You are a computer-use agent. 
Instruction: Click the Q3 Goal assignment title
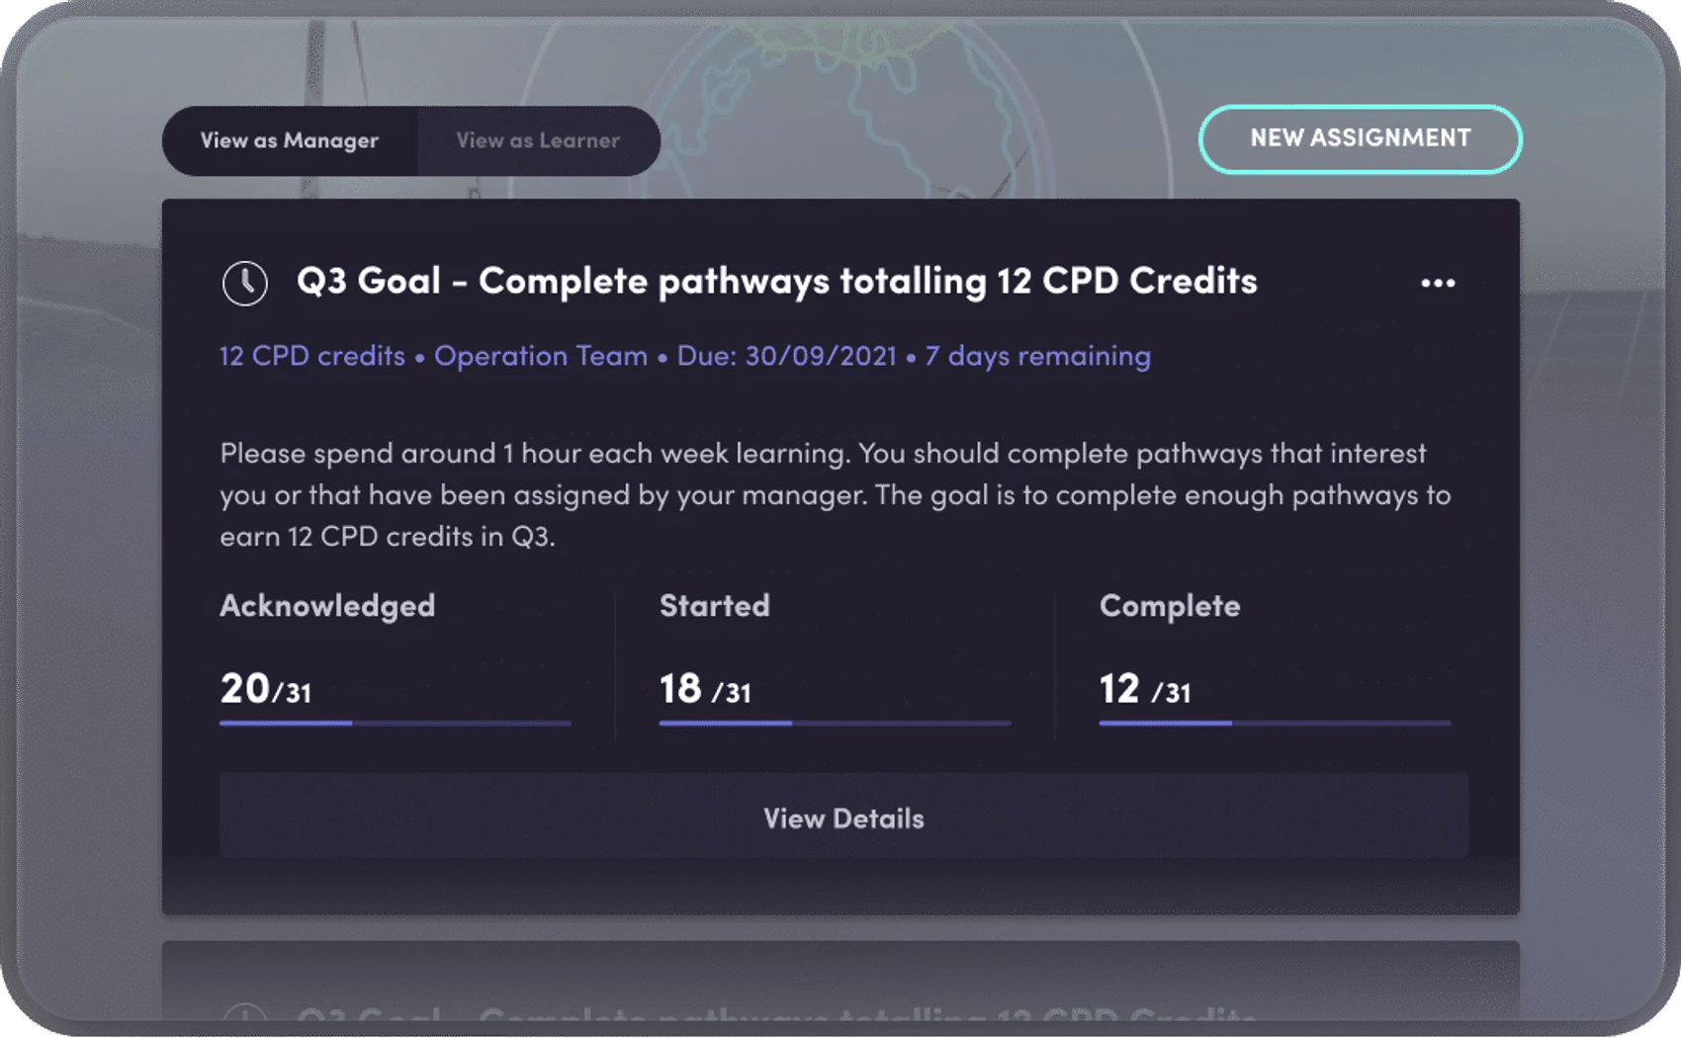(x=777, y=282)
